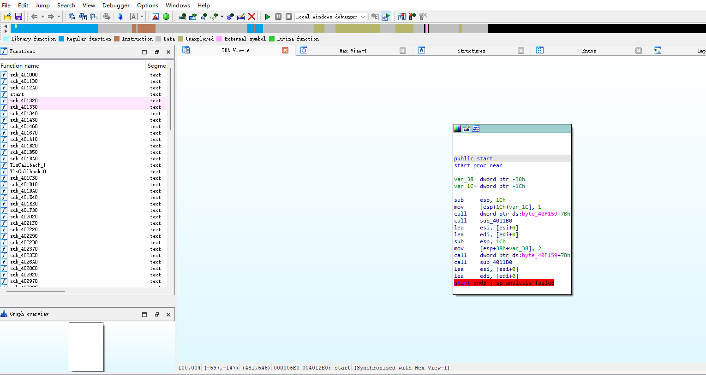Image resolution: width=706 pixels, height=375 pixels.
Task: Click blue Regular function area in navigation band
Action: point(55,29)
